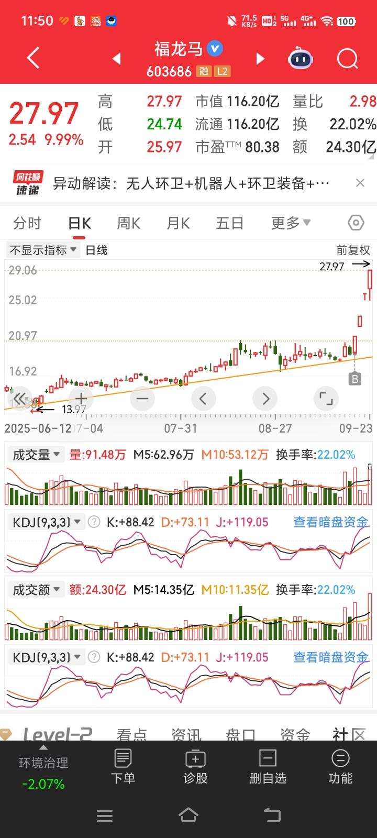
Task: Open 成交量 indicator dropdown
Action: coord(36,455)
